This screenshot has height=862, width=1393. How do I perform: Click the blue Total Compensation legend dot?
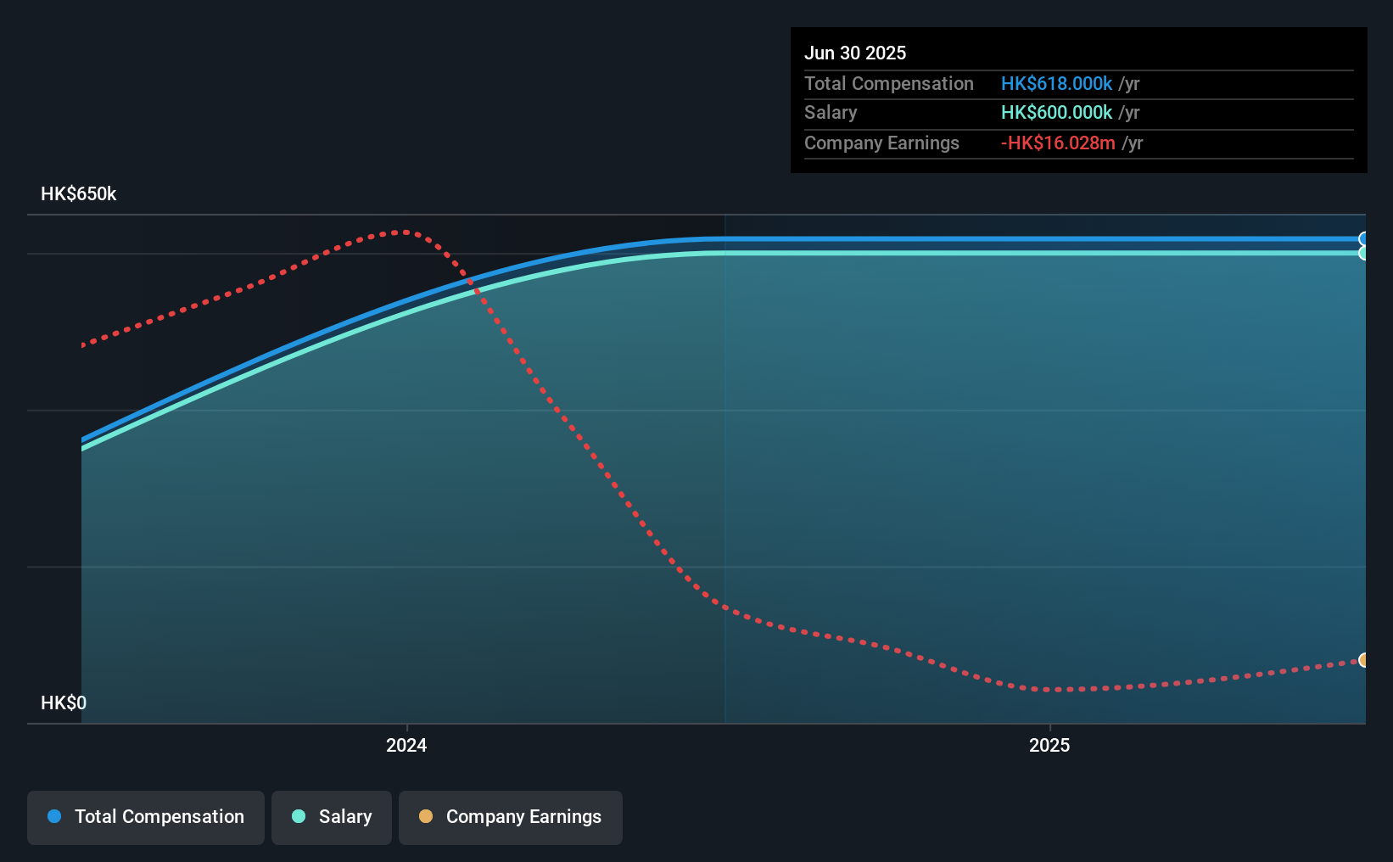point(54,816)
